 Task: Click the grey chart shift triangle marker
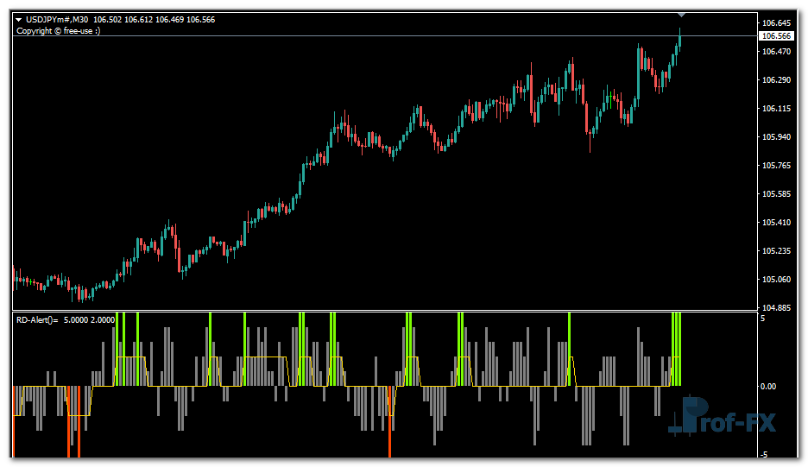[681, 14]
